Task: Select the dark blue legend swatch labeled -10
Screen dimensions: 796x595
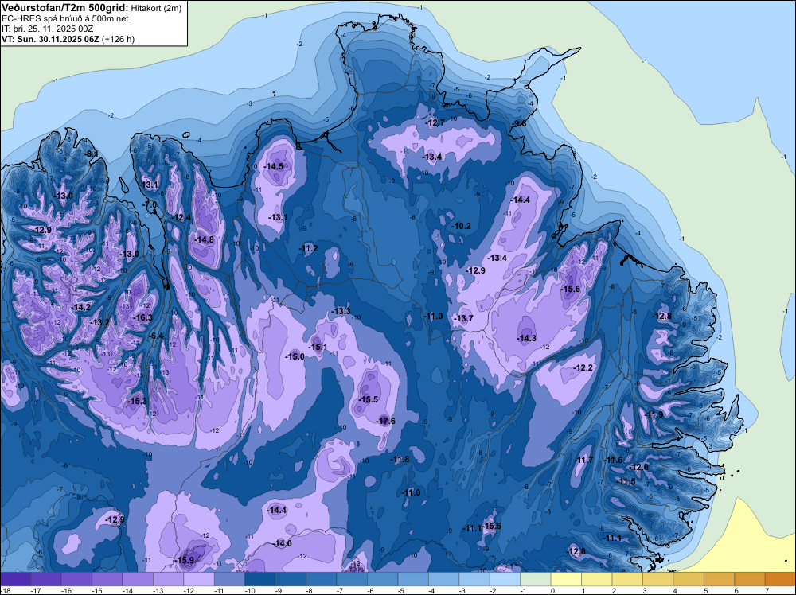Action: click(x=260, y=579)
